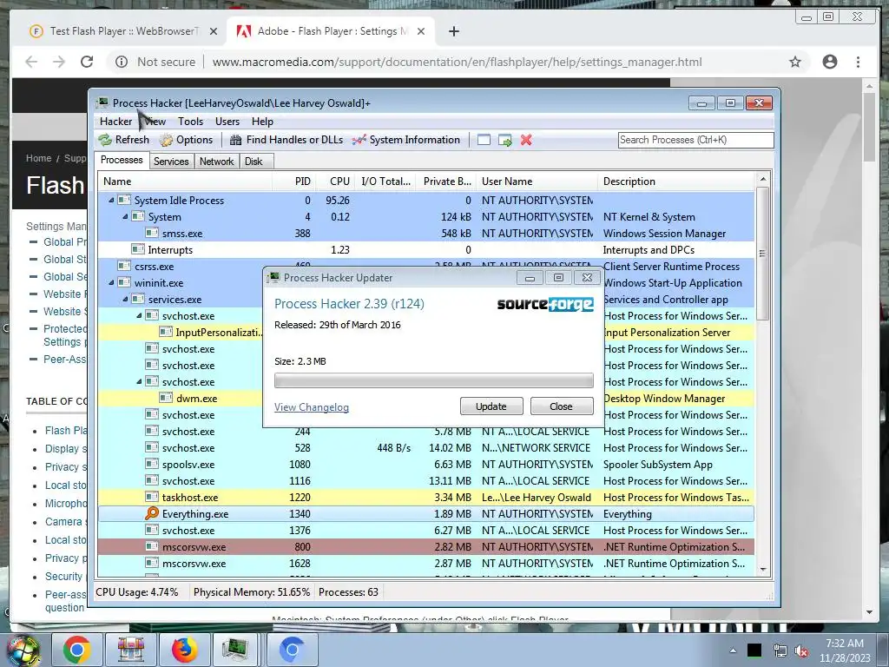Click the smss.exe process icon

(x=151, y=233)
